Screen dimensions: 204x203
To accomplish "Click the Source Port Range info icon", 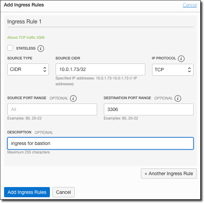I will [x=73, y=98].
